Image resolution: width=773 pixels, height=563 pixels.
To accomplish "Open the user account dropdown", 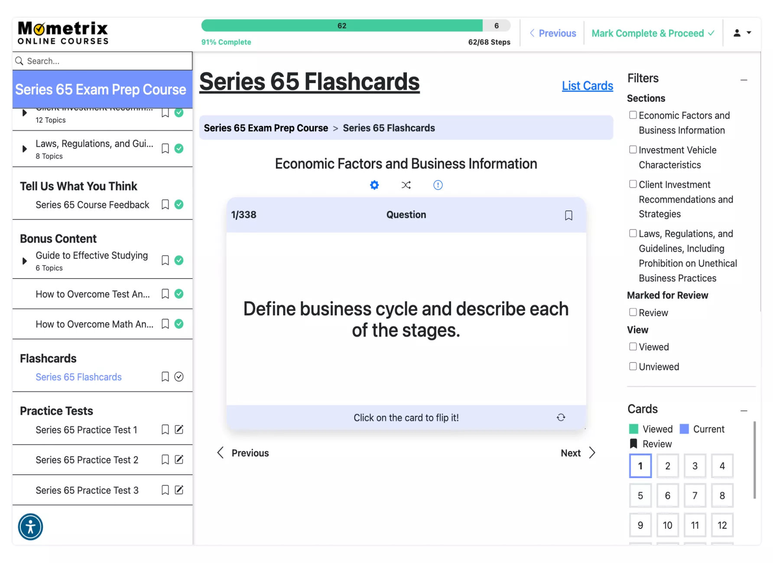I will 742,33.
